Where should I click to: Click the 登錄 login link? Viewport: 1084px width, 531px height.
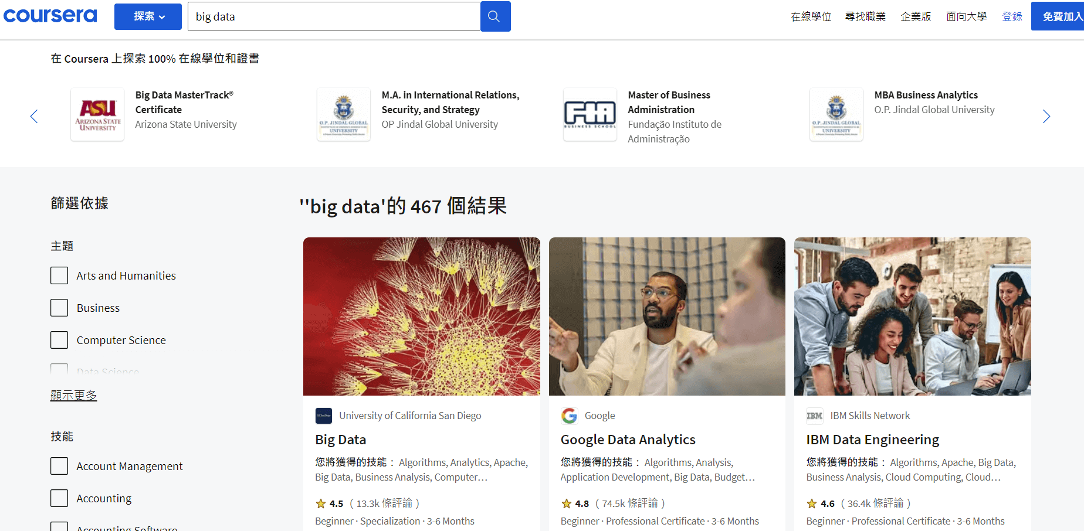point(1012,16)
